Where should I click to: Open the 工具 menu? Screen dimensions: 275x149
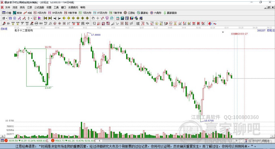click(x=56, y=7)
